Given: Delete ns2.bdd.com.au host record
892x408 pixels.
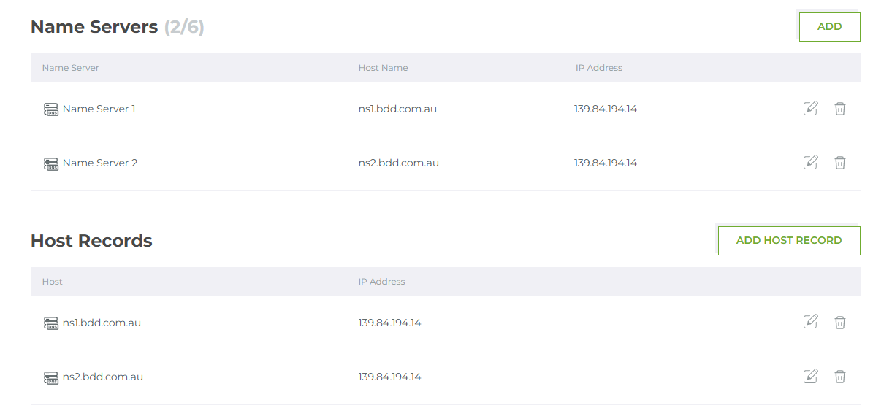Looking at the screenshot, I should point(840,377).
